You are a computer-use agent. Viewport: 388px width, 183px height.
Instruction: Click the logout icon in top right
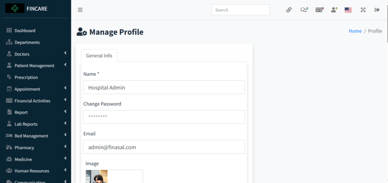point(377,10)
